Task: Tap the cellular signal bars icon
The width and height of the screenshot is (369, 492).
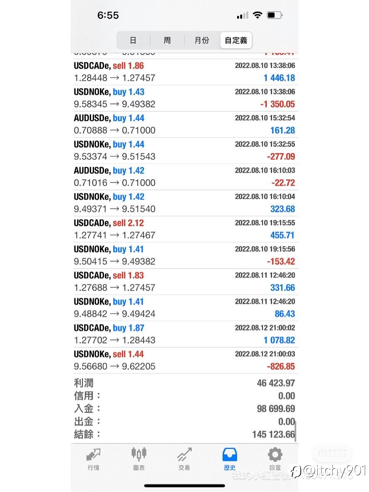Action: [243, 15]
